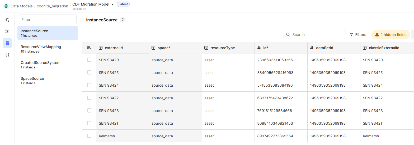This screenshot has width=414, height=145.
Task: Select the id cell 5718533083684190
Action: pyautogui.click(x=281, y=85)
